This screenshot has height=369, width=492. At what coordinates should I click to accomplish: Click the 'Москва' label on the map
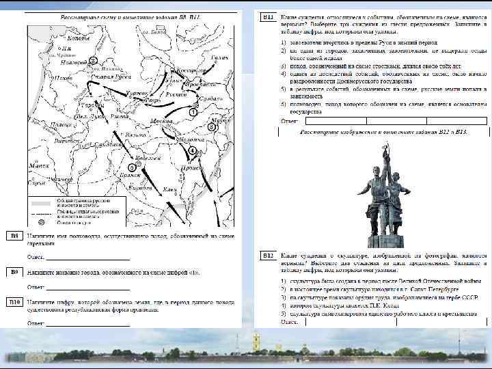click(x=161, y=121)
